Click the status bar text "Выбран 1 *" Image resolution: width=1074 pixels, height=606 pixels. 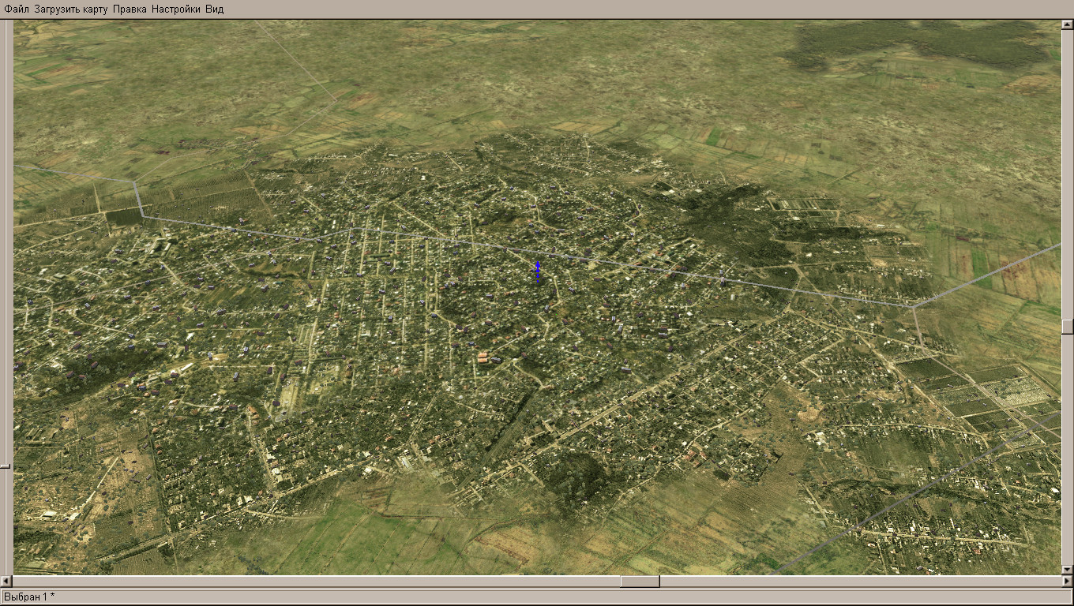[x=29, y=597]
